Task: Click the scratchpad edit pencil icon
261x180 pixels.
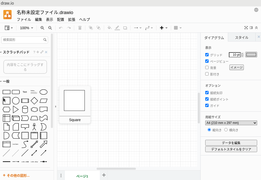Action: coord(42,52)
